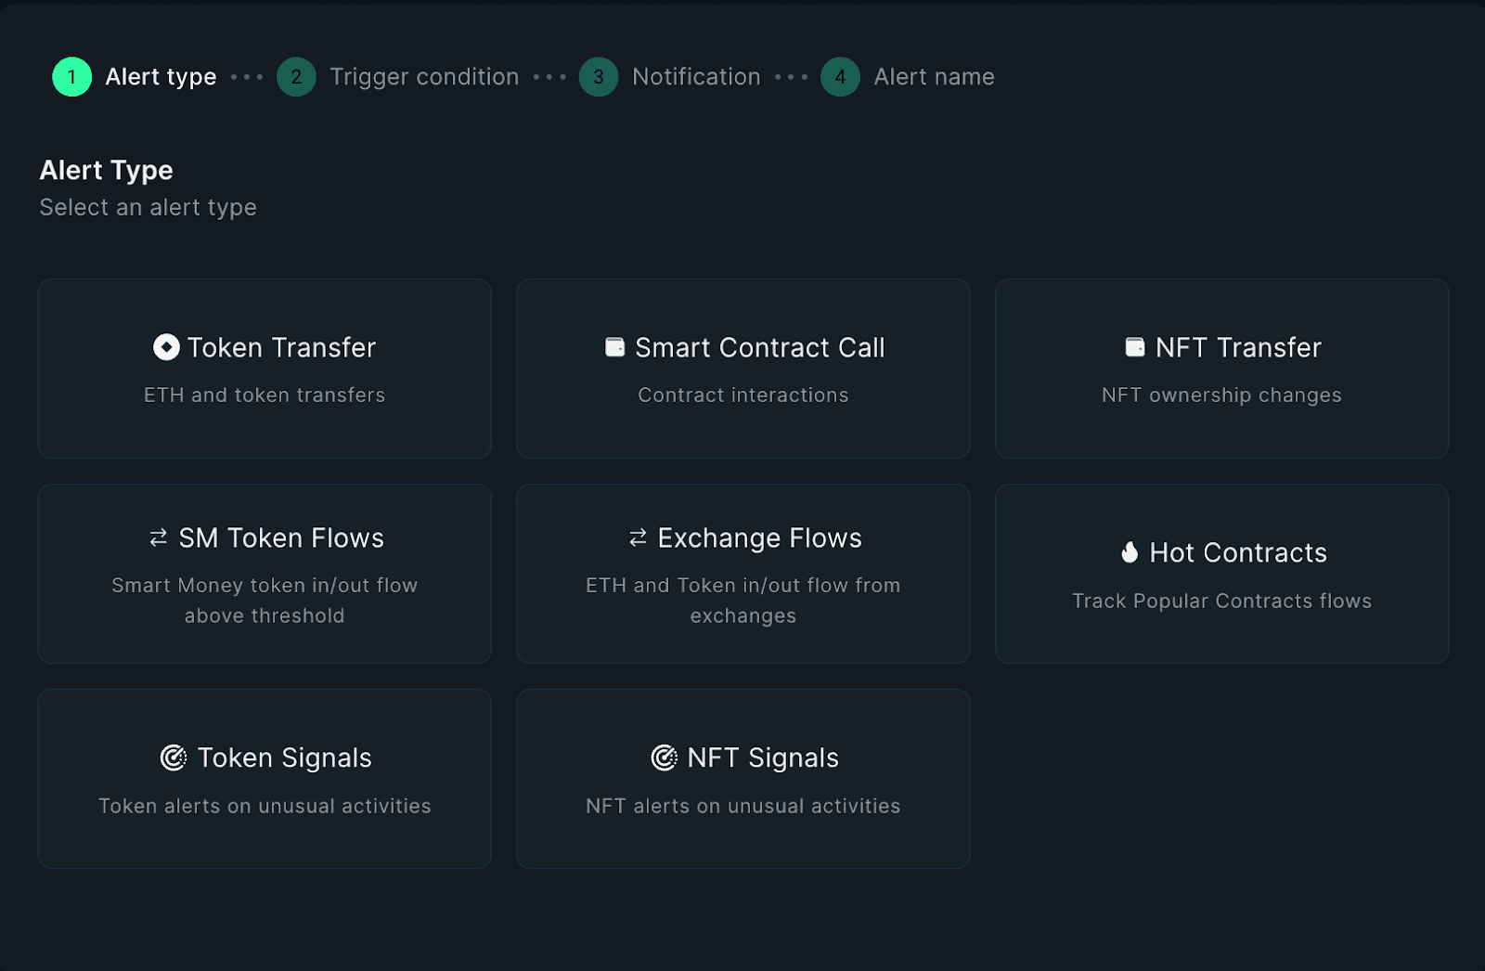Click the Smart Contract Call icon
This screenshot has height=971, width=1485.
614,347
